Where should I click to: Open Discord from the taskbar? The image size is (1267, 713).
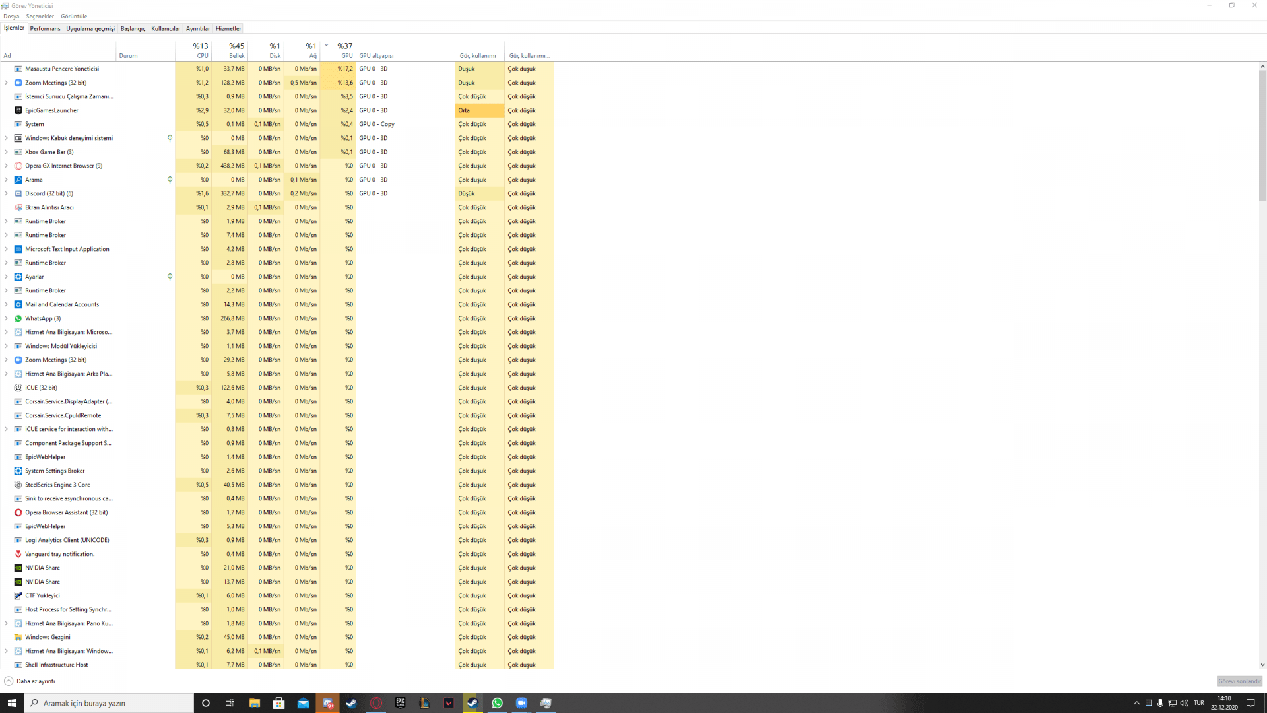coord(328,703)
